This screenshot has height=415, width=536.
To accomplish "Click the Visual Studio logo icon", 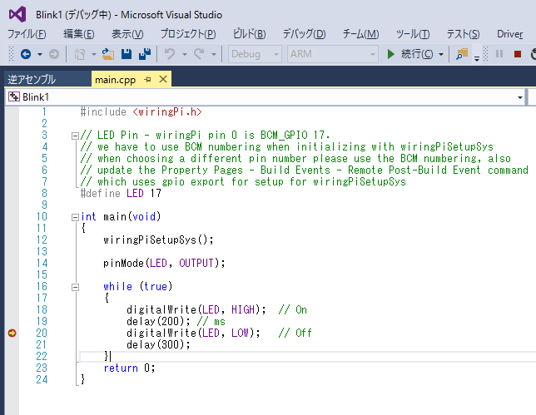I will pos(17,15).
